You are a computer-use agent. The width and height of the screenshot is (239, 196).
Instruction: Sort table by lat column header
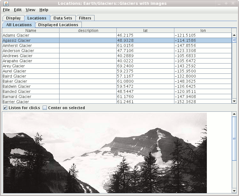pos(145,31)
